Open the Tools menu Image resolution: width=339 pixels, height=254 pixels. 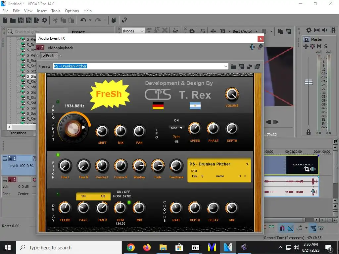[x=56, y=11]
